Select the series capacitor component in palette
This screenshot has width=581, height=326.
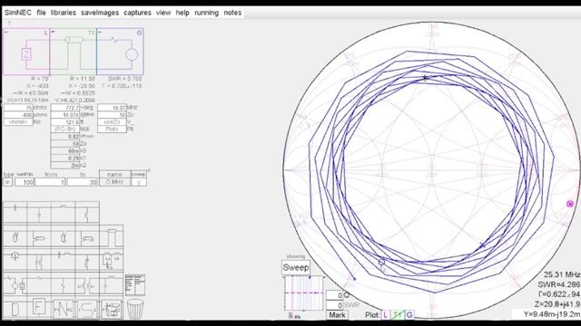(x=15, y=213)
